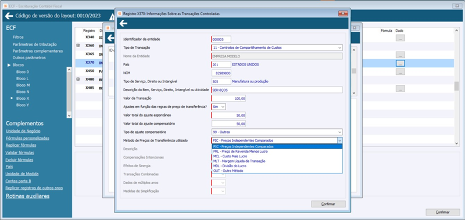Click warning triangle icon in main header
The width and height of the screenshot is (465, 220).
[112, 17]
